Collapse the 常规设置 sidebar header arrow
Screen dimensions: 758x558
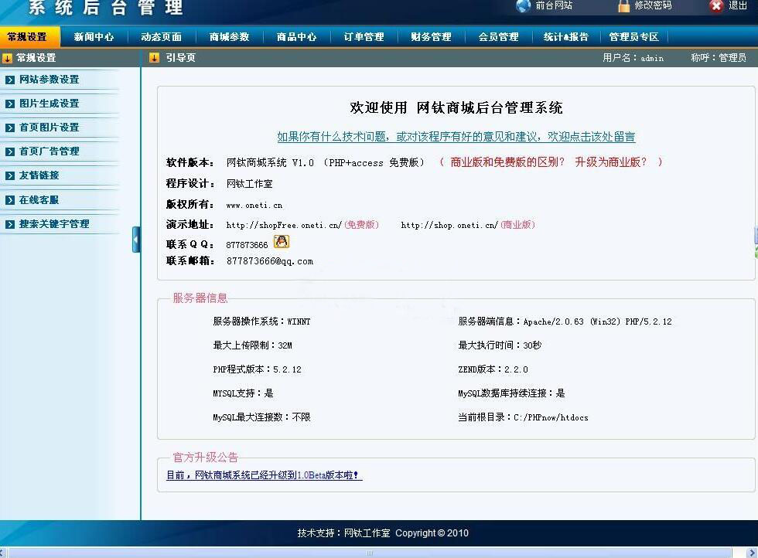click(8, 58)
